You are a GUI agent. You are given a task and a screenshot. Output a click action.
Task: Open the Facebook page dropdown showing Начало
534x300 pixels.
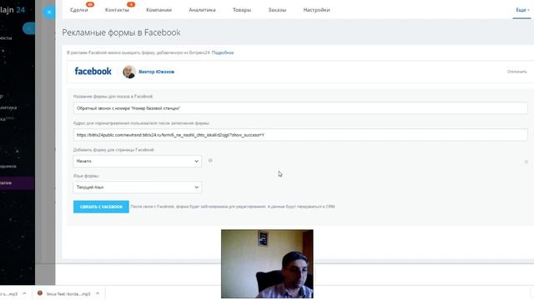coord(137,161)
